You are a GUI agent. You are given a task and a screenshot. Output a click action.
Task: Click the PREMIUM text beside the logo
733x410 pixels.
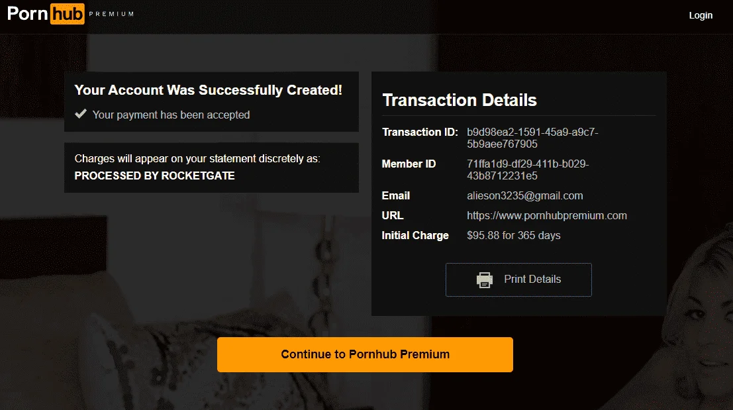coord(111,14)
